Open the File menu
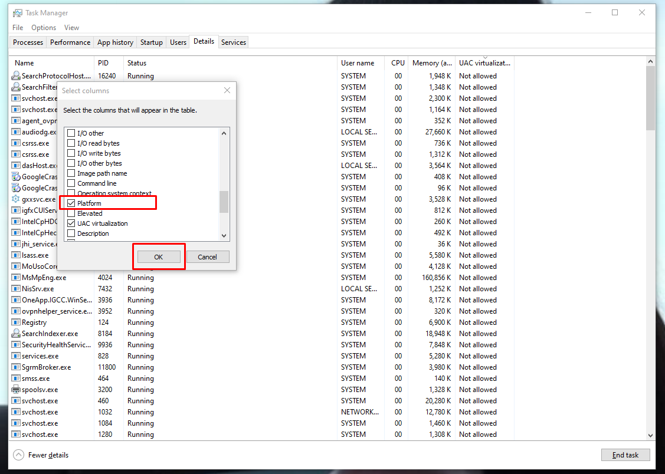Screen dimensions: 665x474 (18, 28)
